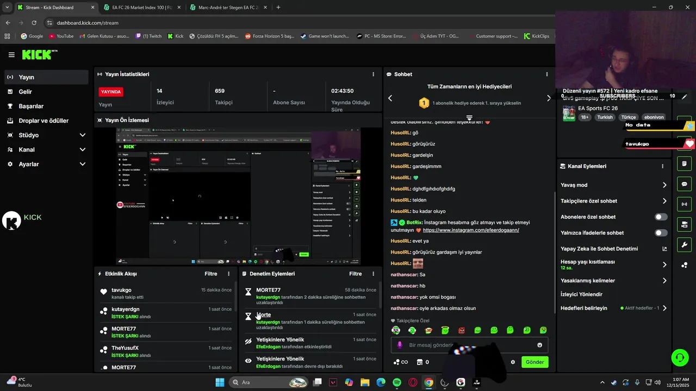Screen dimensions: 696x391
Task: Open chat settings gear icon
Action: click(513, 362)
